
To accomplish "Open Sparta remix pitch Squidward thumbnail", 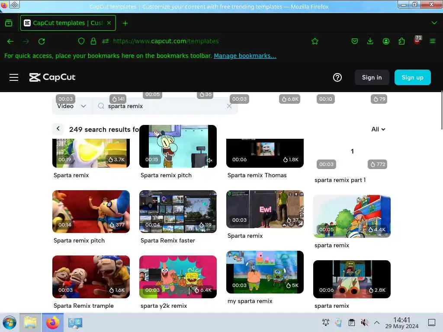I will pyautogui.click(x=178, y=146).
